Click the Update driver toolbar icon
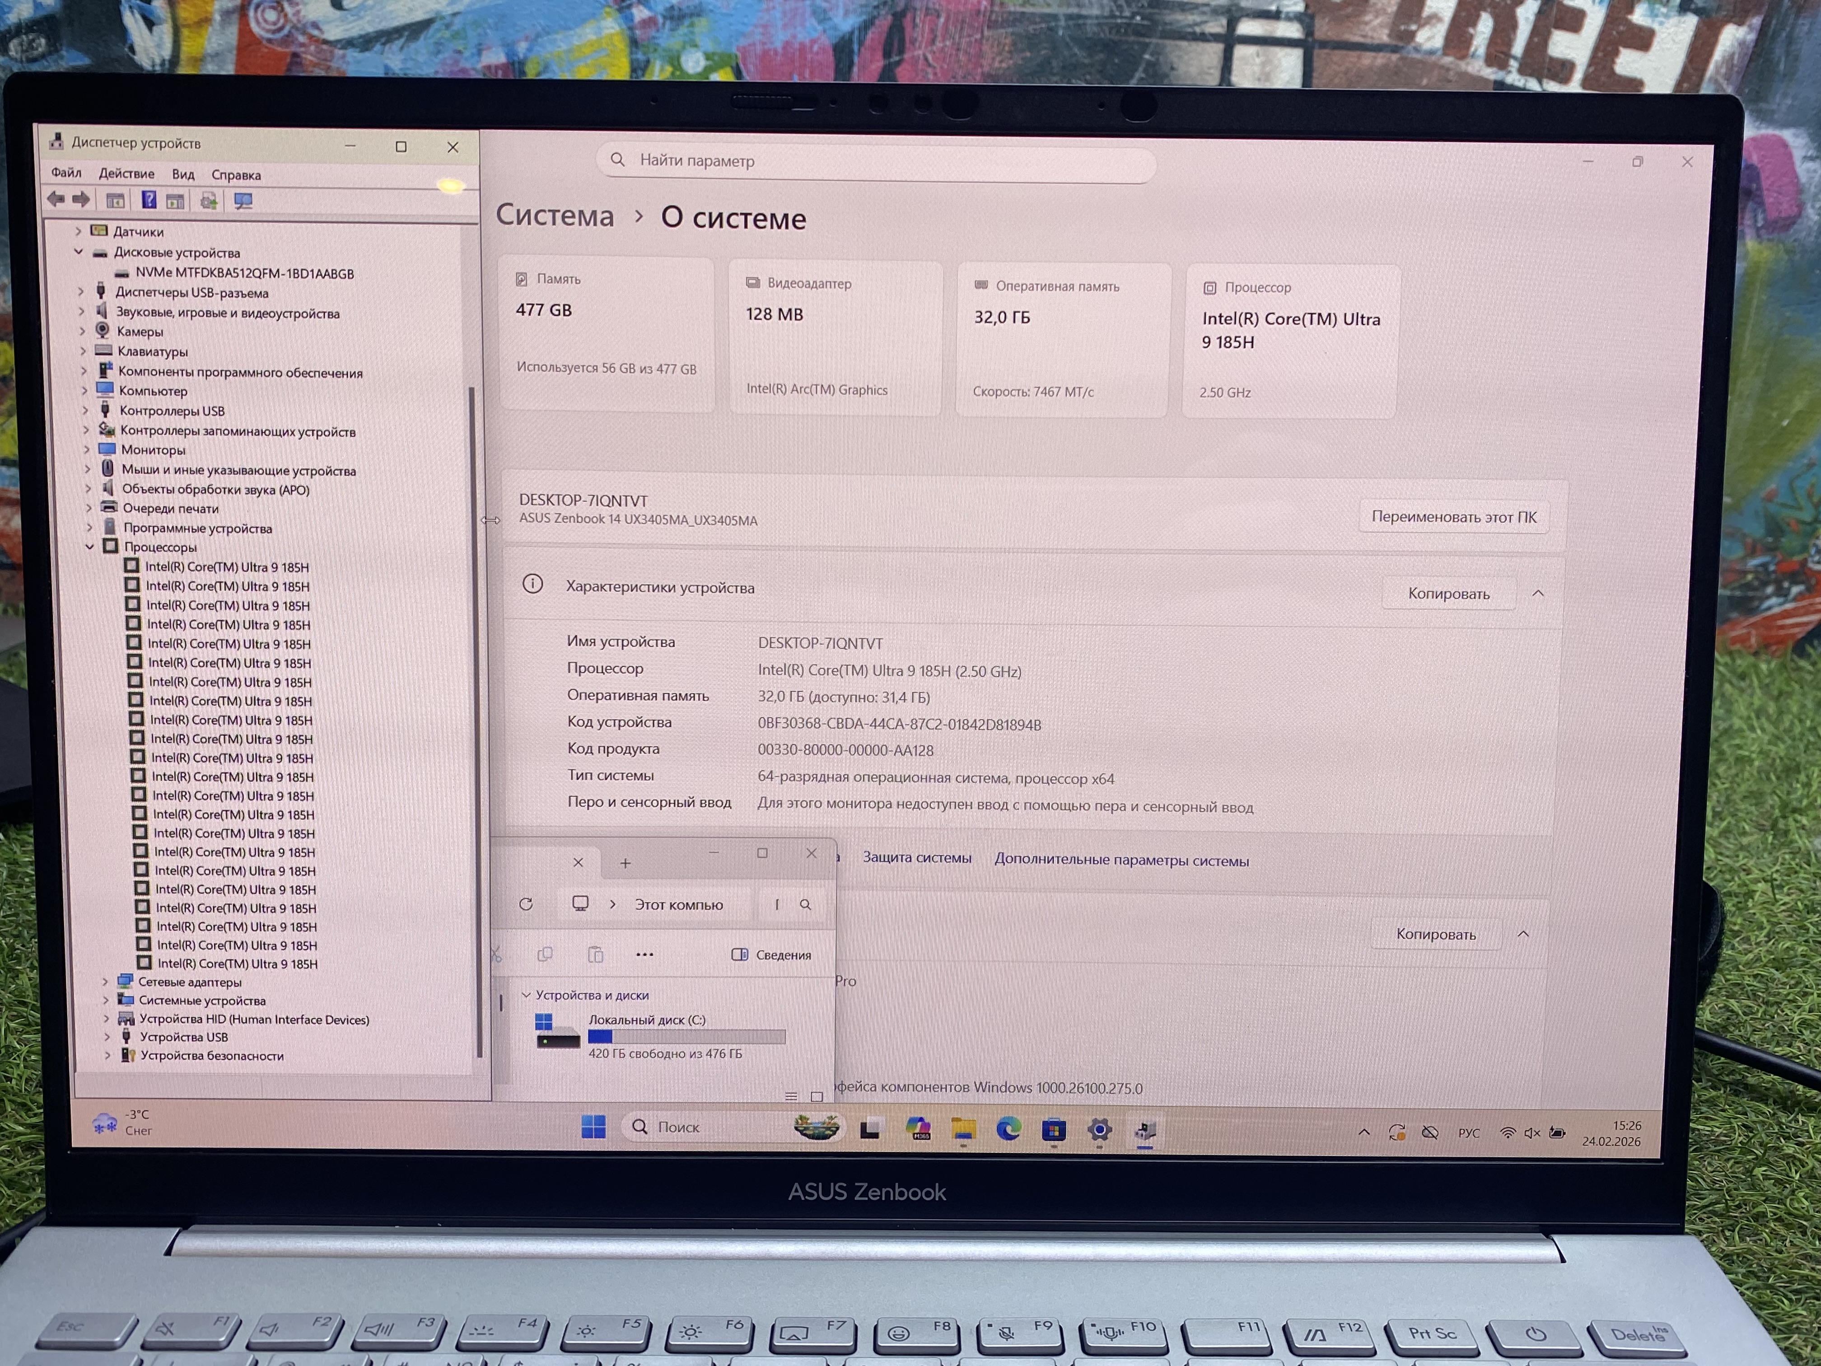1821x1366 pixels. 209,201
